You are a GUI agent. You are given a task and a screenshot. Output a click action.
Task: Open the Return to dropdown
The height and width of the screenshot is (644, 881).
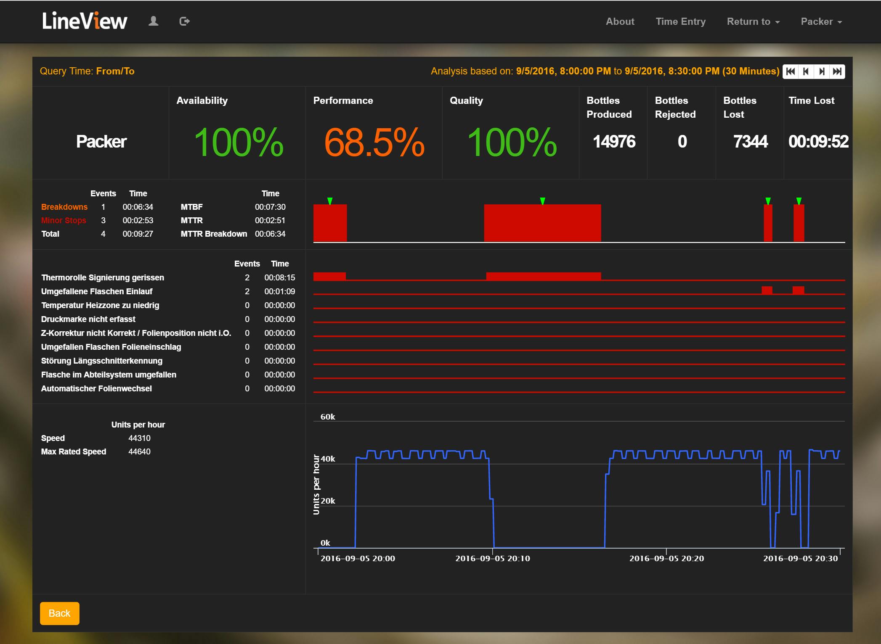(753, 21)
